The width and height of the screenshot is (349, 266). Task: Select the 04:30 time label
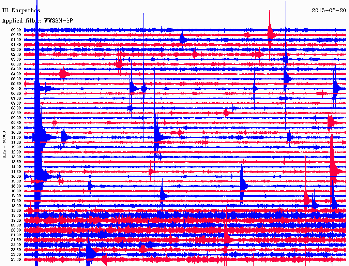pyautogui.click(x=16, y=74)
